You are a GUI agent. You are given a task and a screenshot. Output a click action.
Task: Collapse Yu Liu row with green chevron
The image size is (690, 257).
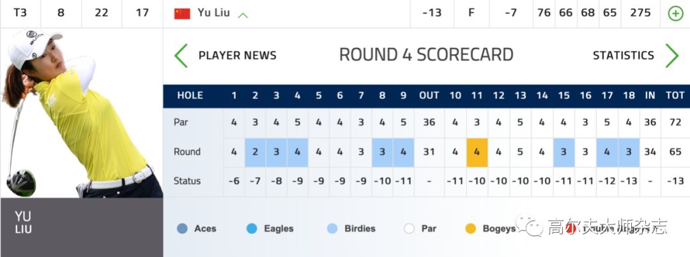(x=243, y=15)
